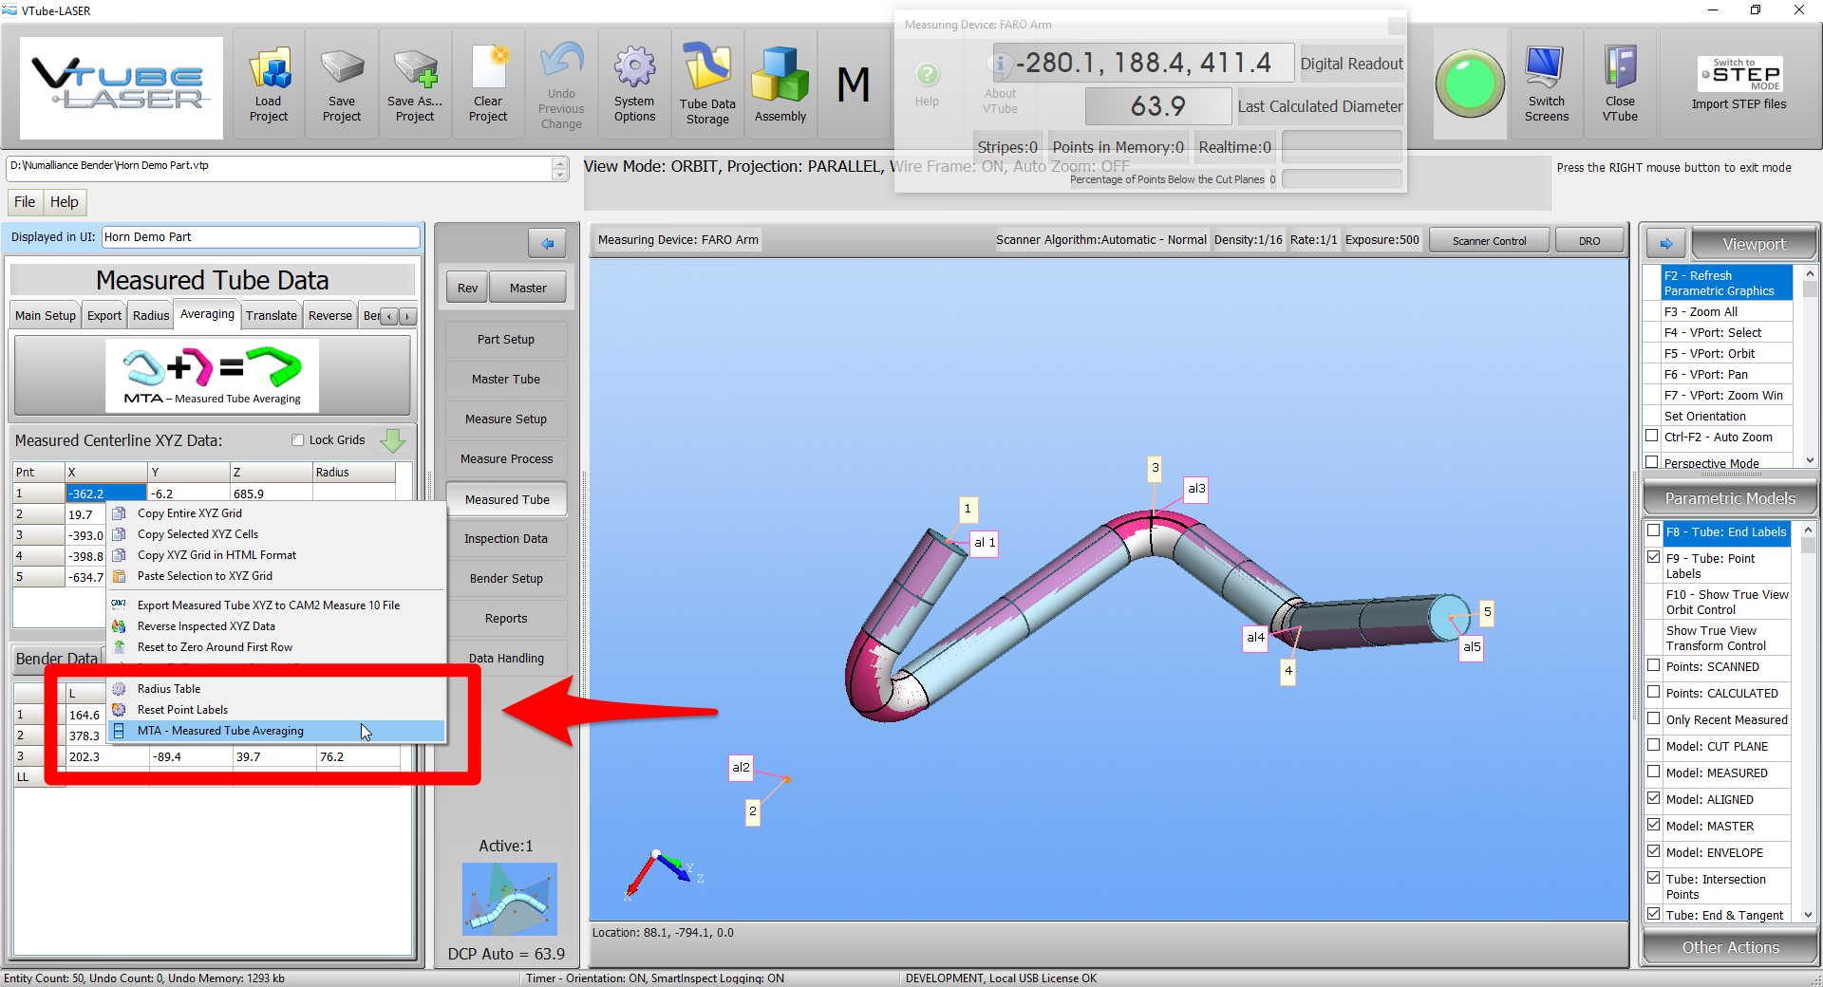
Task: Select MTA - Measured Tube Averaging menu item
Action: point(220,731)
